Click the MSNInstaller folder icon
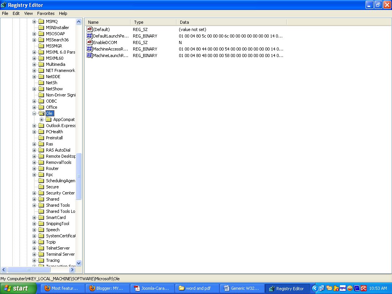The height and width of the screenshot is (294, 392). click(41, 28)
